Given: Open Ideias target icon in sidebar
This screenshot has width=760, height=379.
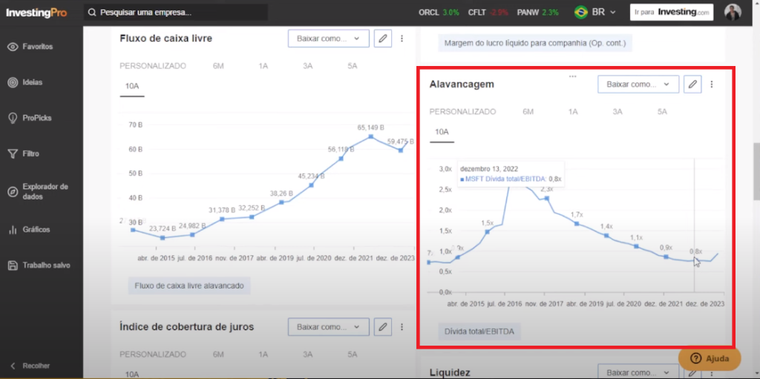Looking at the screenshot, I should [13, 82].
